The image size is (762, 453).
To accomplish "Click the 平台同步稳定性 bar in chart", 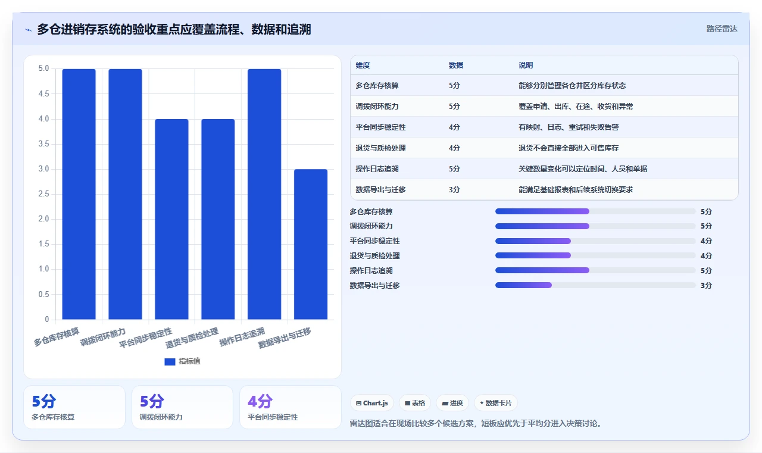I will (x=171, y=219).
